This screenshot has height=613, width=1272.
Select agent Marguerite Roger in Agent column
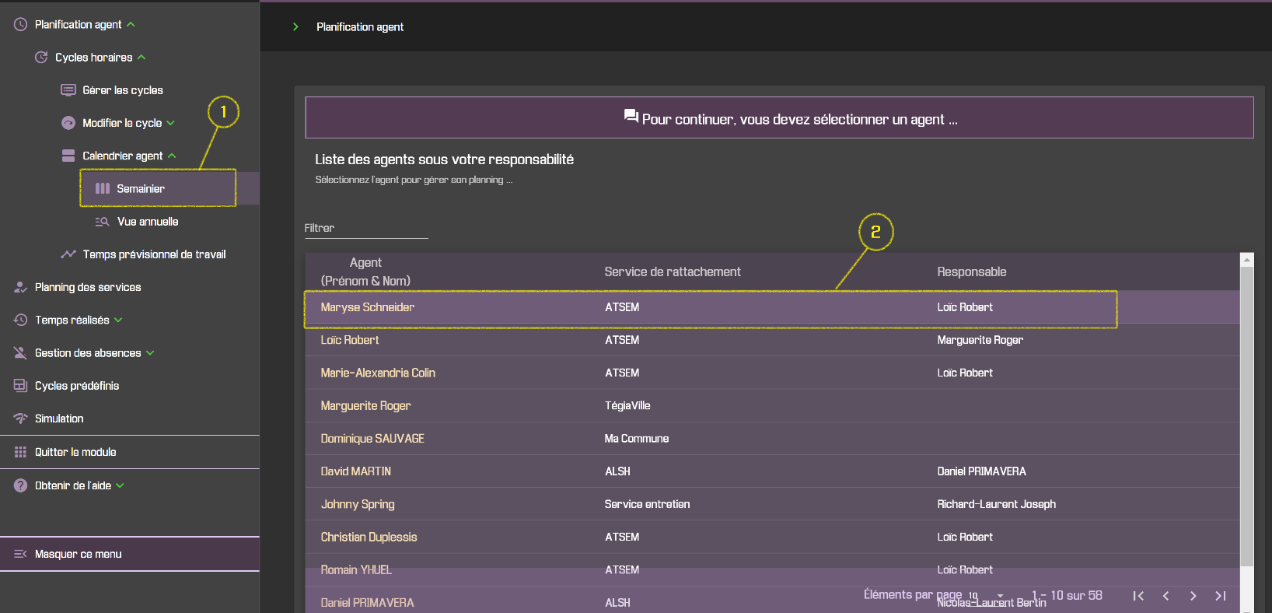[365, 406]
